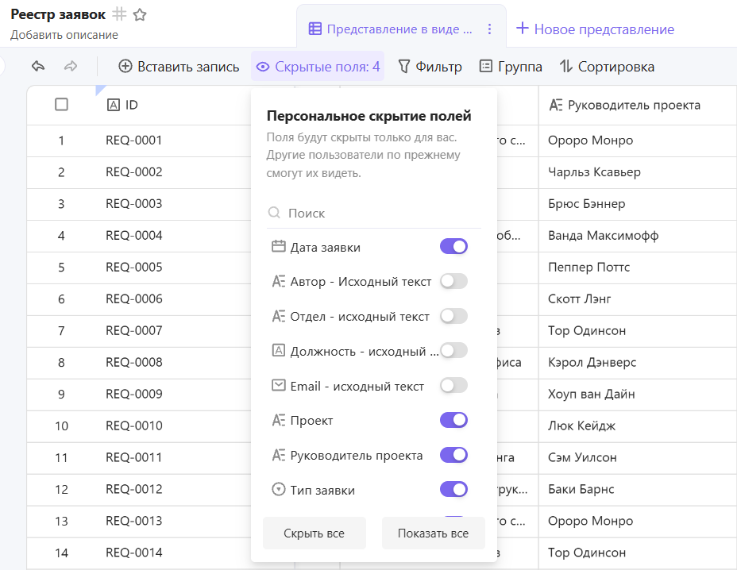This screenshot has width=737, height=570.
Task: Click Пеппер Поттс cell
Action: 588,267
